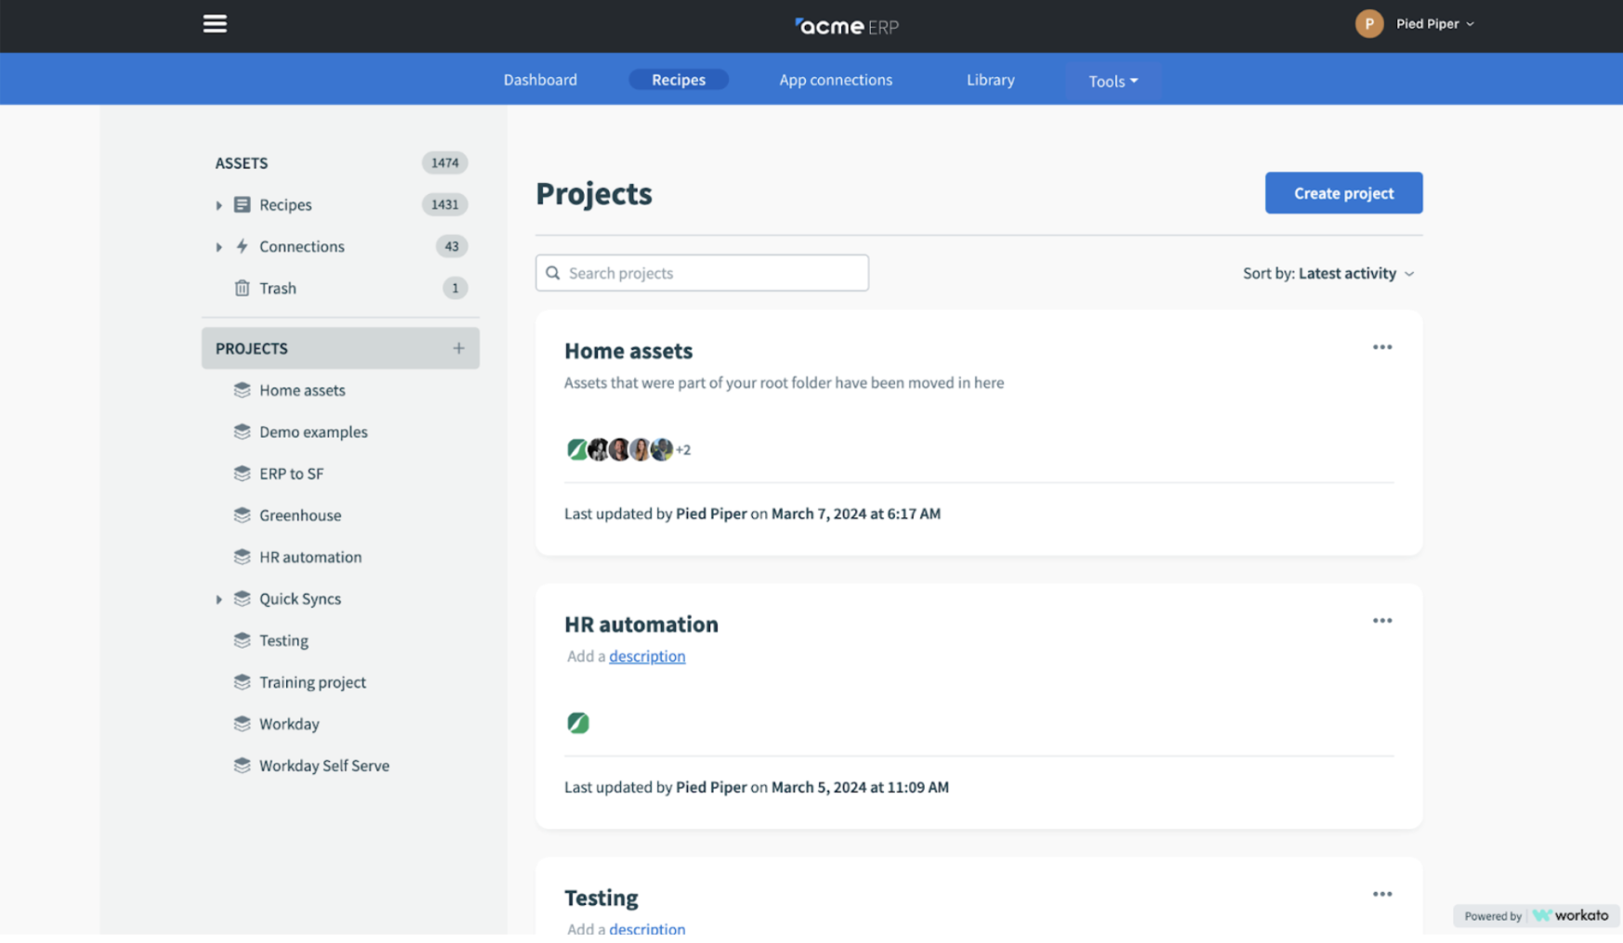Open the hamburger menu icon
Image resolution: width=1623 pixels, height=943 pixels.
(215, 24)
